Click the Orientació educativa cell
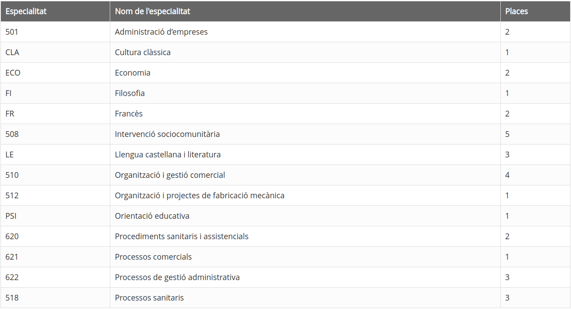The height and width of the screenshot is (309, 571). [305, 216]
